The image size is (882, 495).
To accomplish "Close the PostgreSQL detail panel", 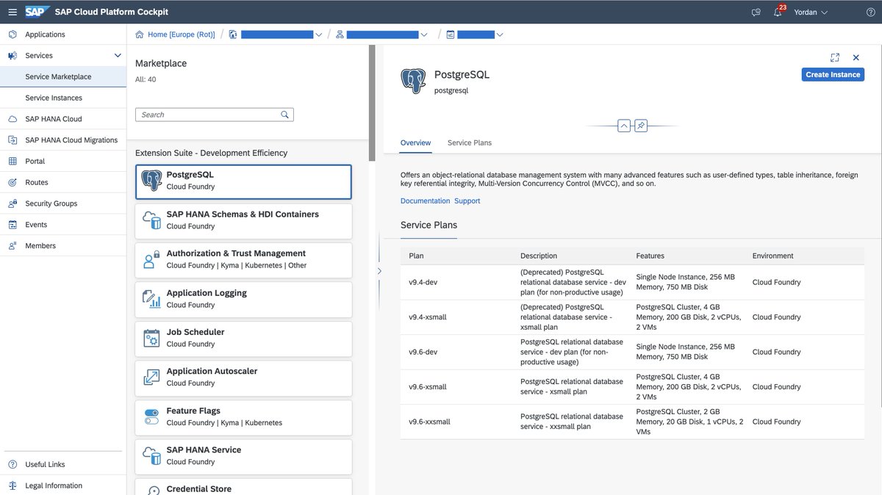I will click(856, 57).
